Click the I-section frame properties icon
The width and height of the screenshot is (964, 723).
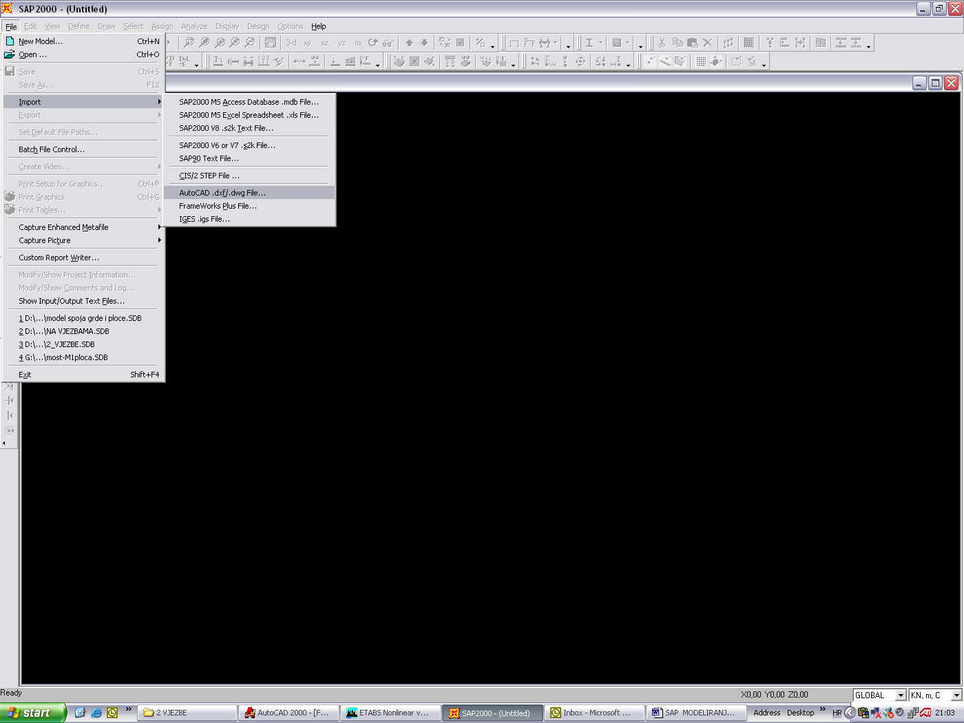point(589,43)
